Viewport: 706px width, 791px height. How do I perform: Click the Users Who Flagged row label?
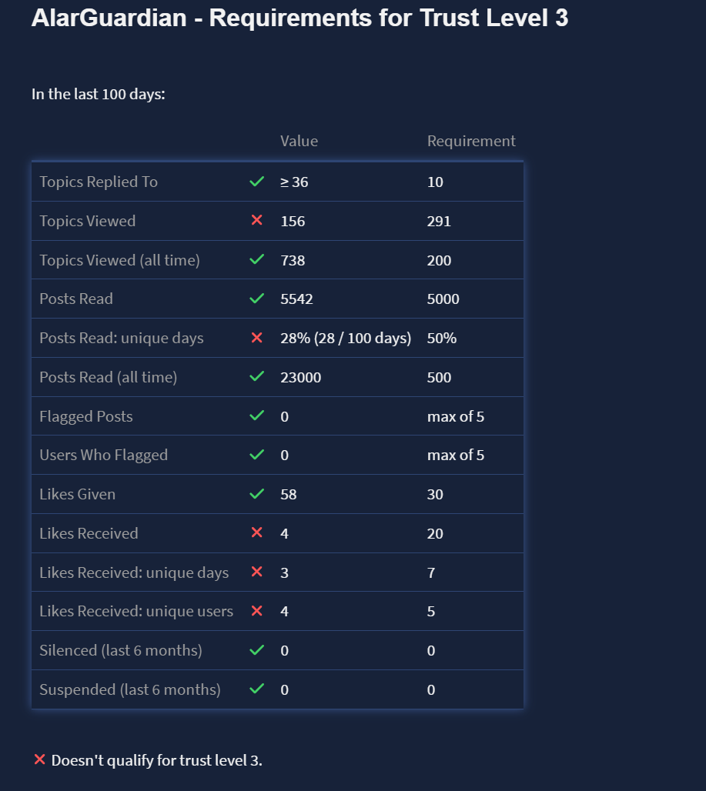click(x=103, y=455)
